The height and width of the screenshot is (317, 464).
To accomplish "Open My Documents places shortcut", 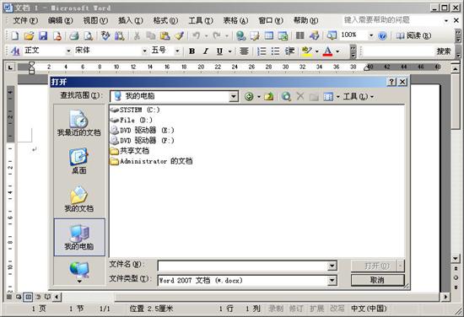I will (x=79, y=199).
